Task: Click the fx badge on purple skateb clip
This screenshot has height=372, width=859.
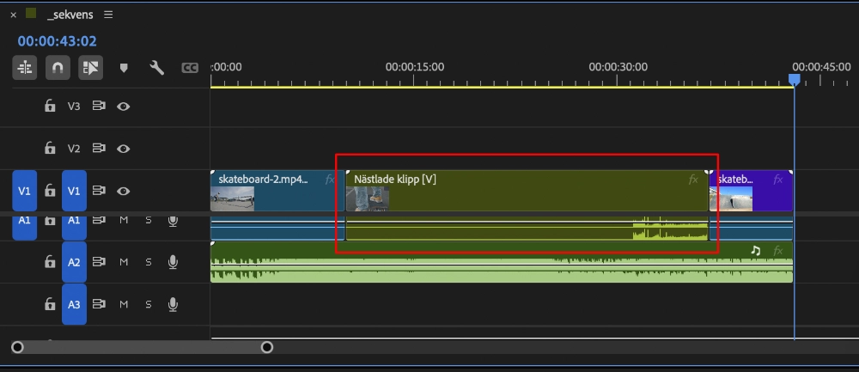Action: point(778,180)
